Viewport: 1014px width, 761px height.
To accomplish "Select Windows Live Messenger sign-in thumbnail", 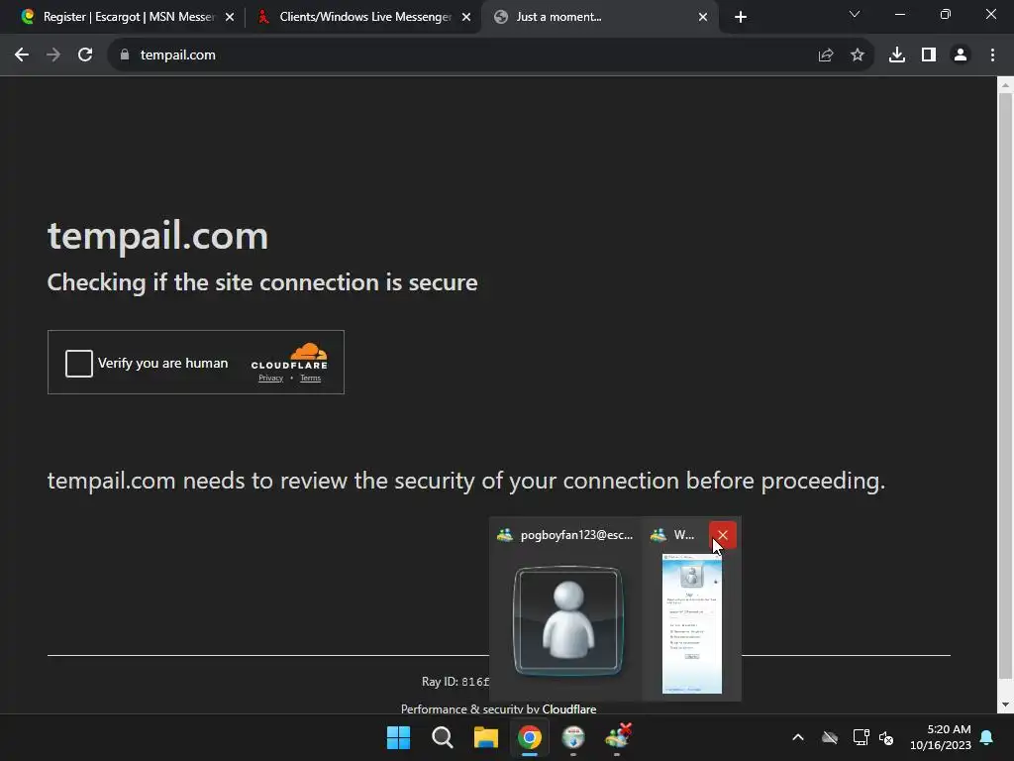I will click(x=692, y=623).
